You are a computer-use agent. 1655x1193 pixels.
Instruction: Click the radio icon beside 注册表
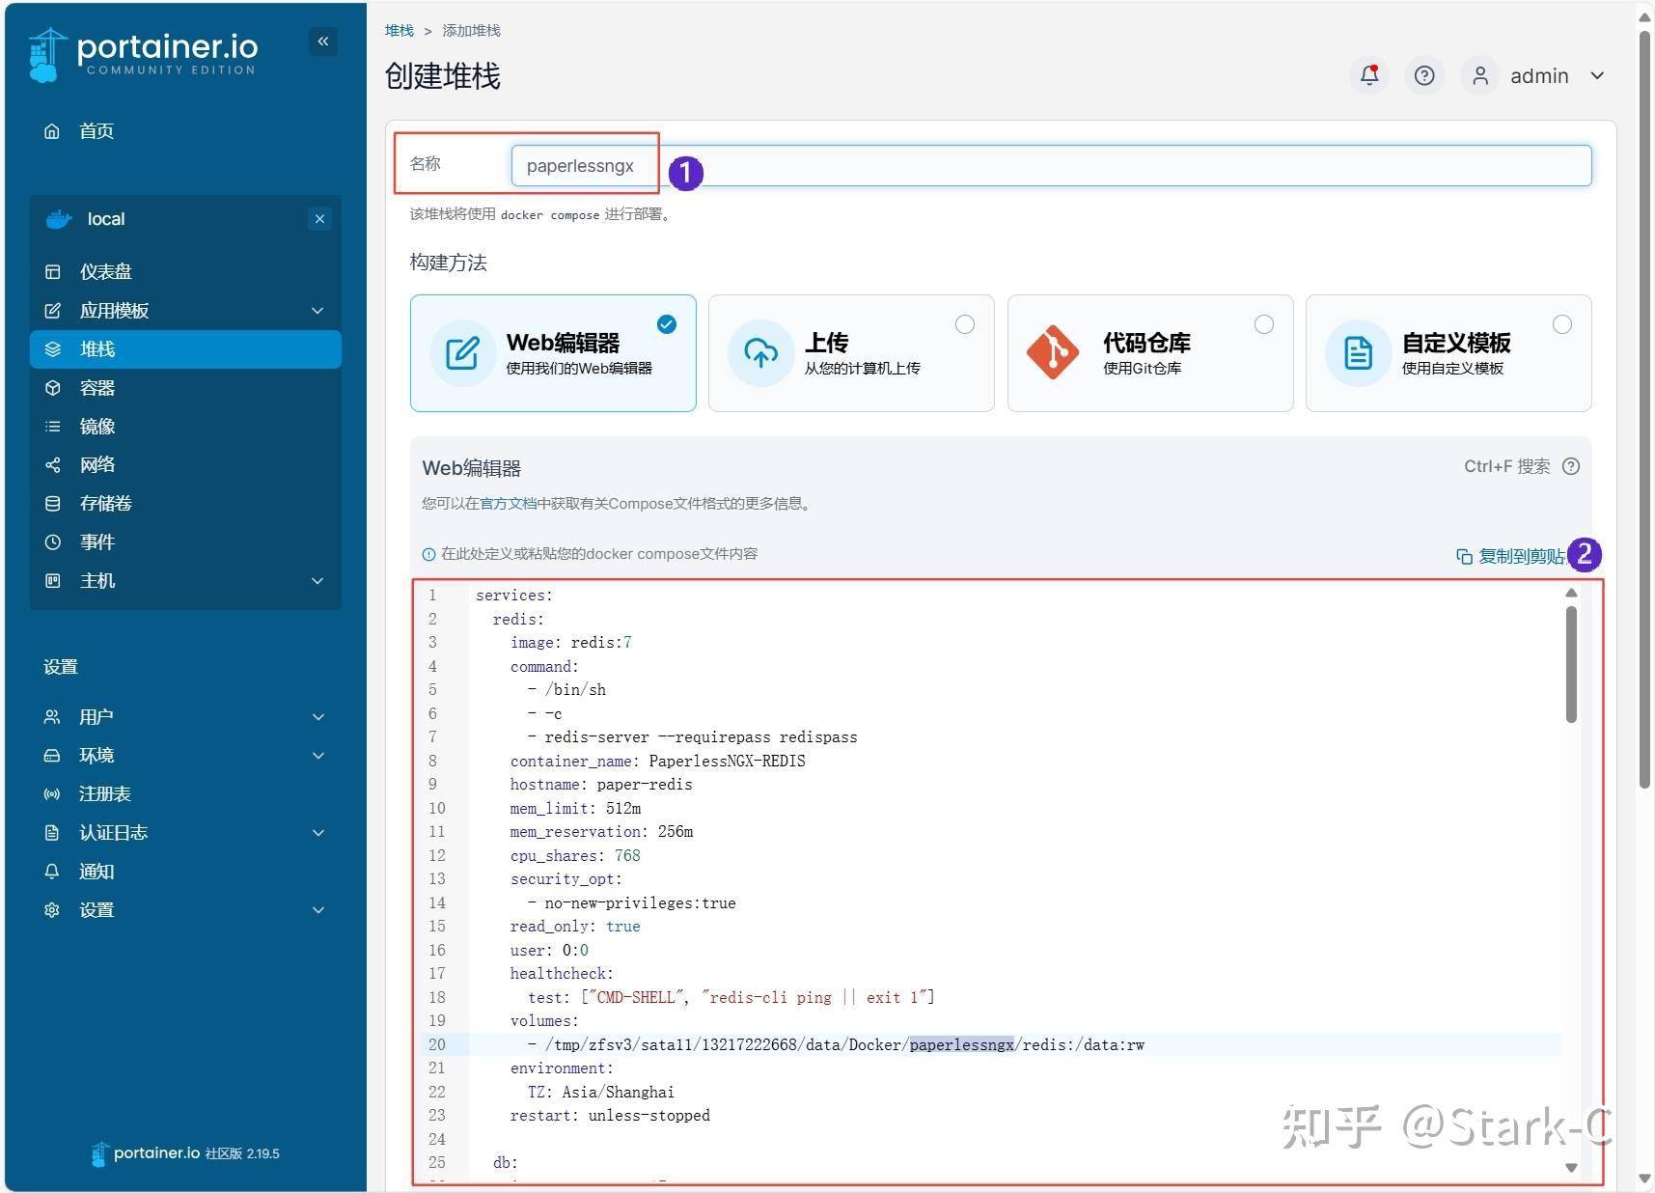[x=52, y=794]
